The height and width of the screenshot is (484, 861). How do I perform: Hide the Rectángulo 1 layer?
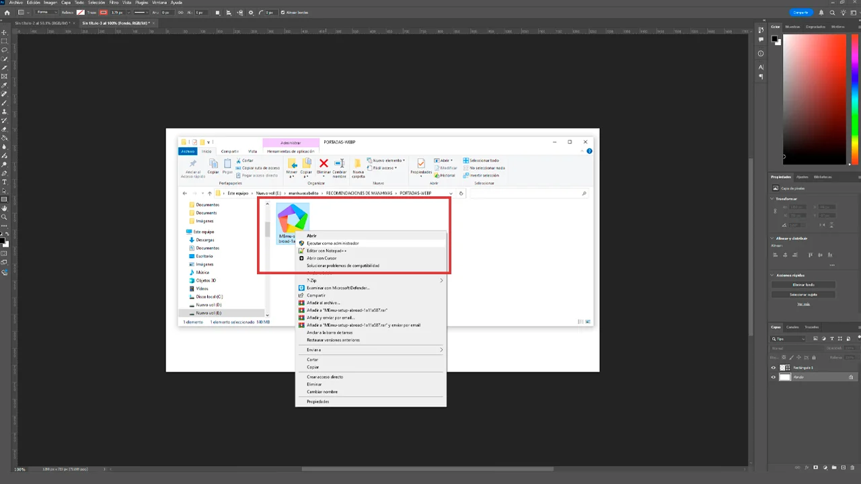[773, 368]
